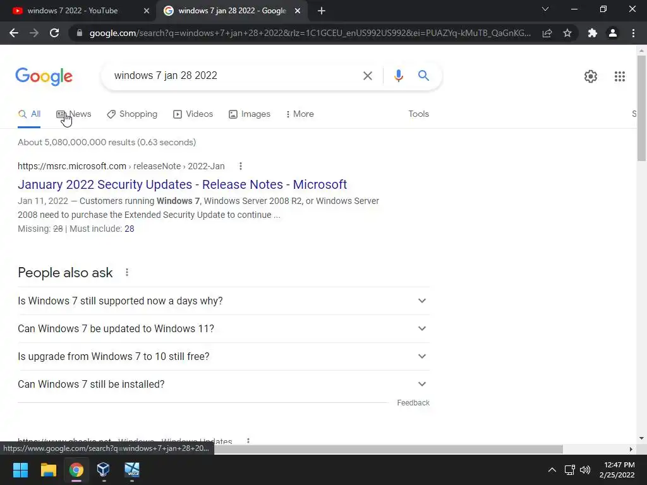Image resolution: width=647 pixels, height=485 pixels.
Task: Click the Feedback link under People also ask
Action: pyautogui.click(x=413, y=403)
